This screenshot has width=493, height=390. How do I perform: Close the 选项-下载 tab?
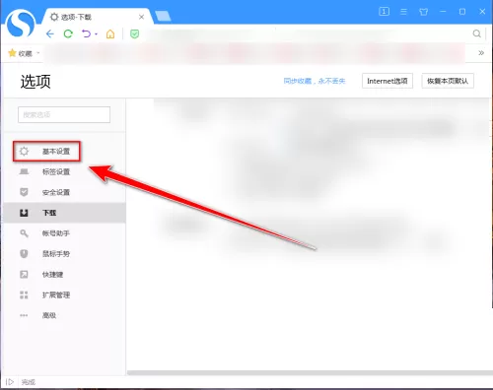coord(141,17)
